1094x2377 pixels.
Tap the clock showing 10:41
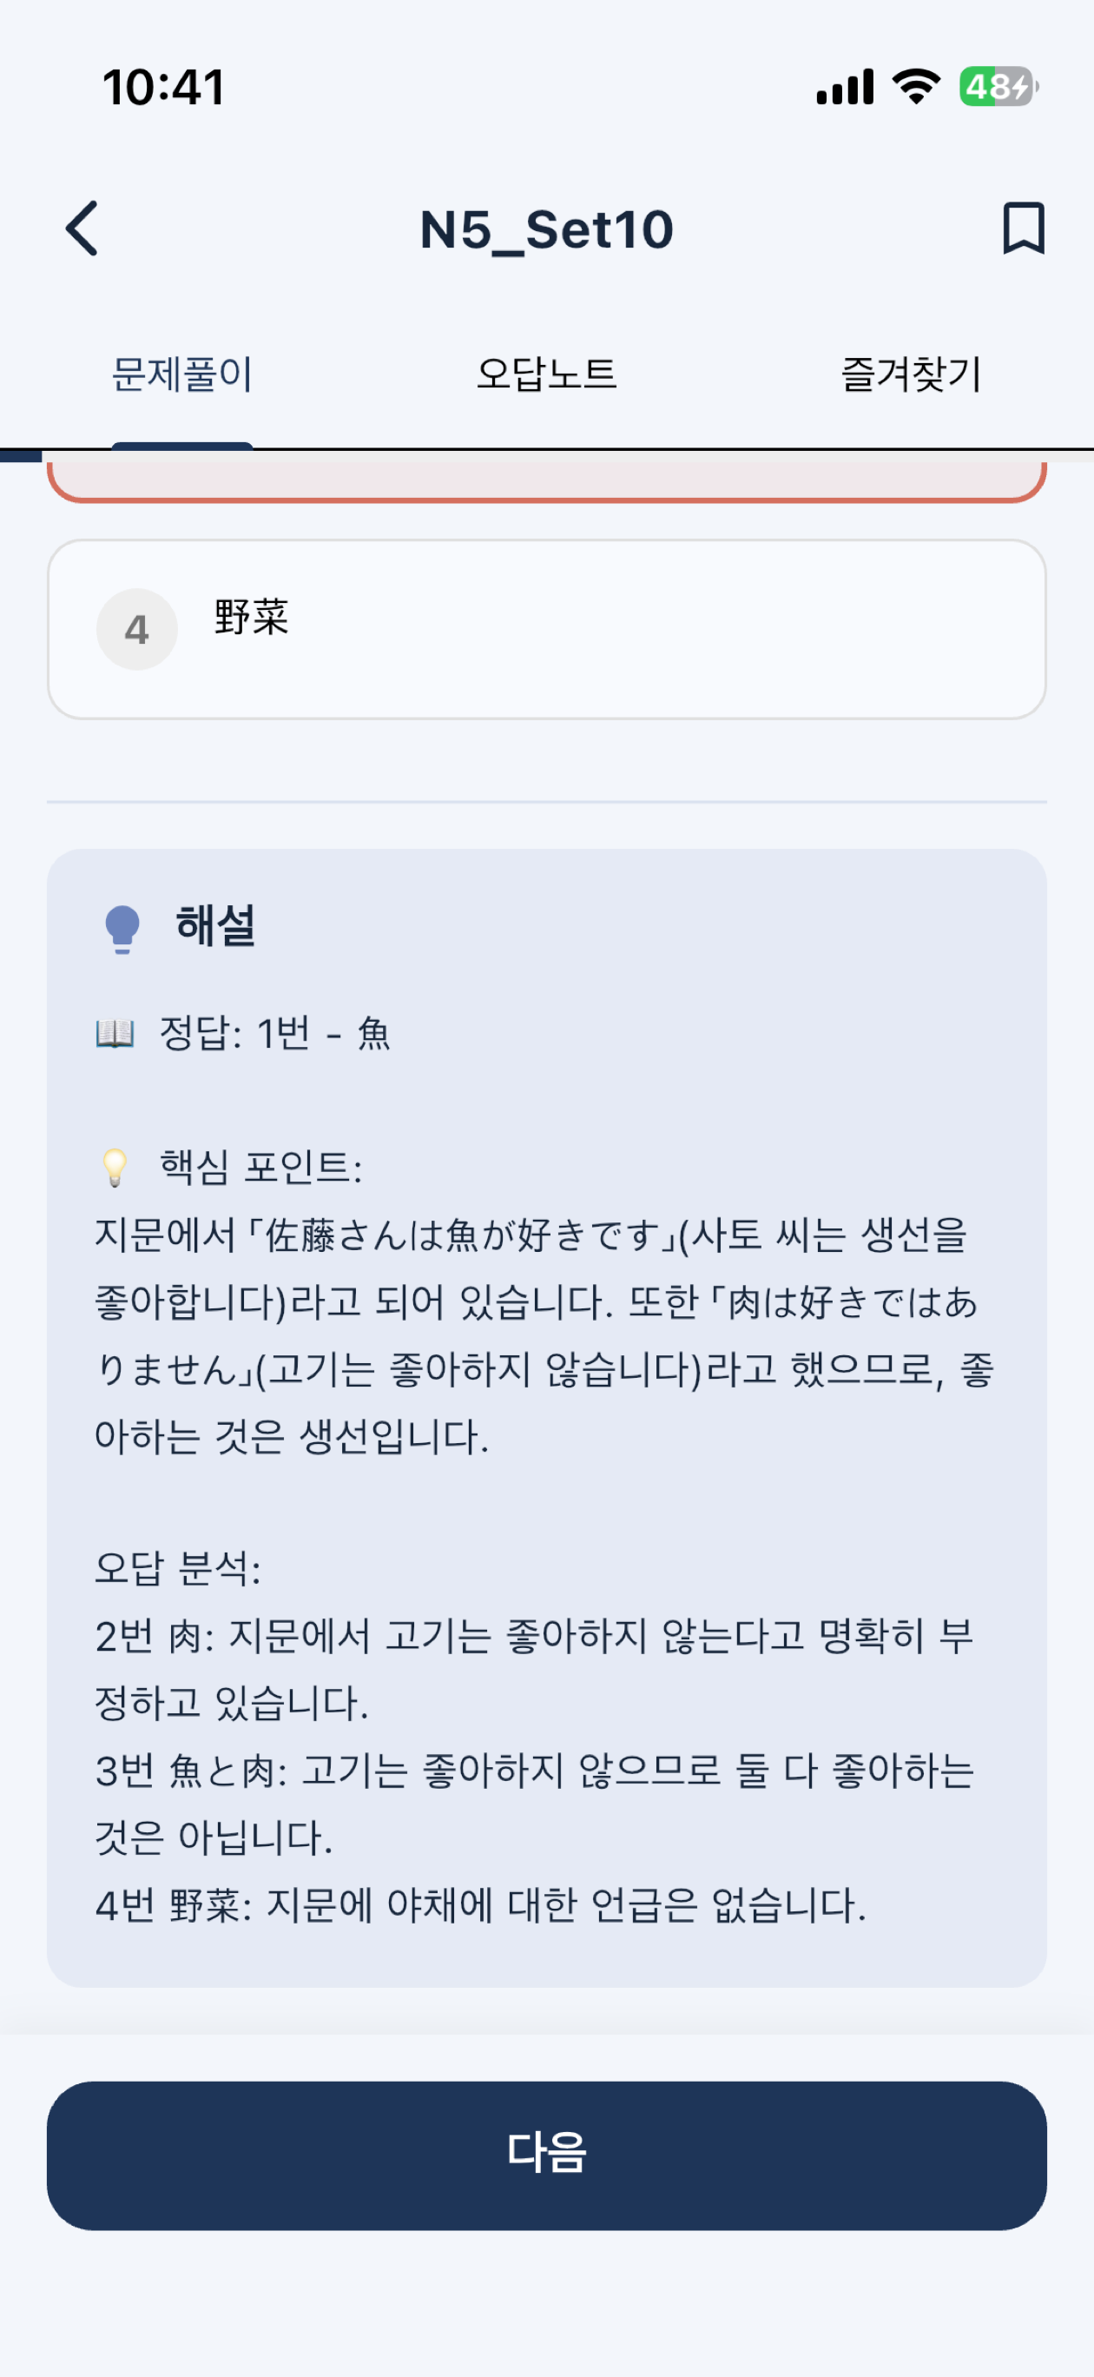163,88
